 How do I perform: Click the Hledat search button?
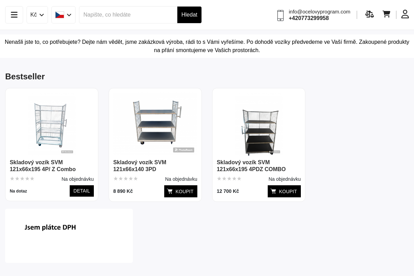point(189,15)
